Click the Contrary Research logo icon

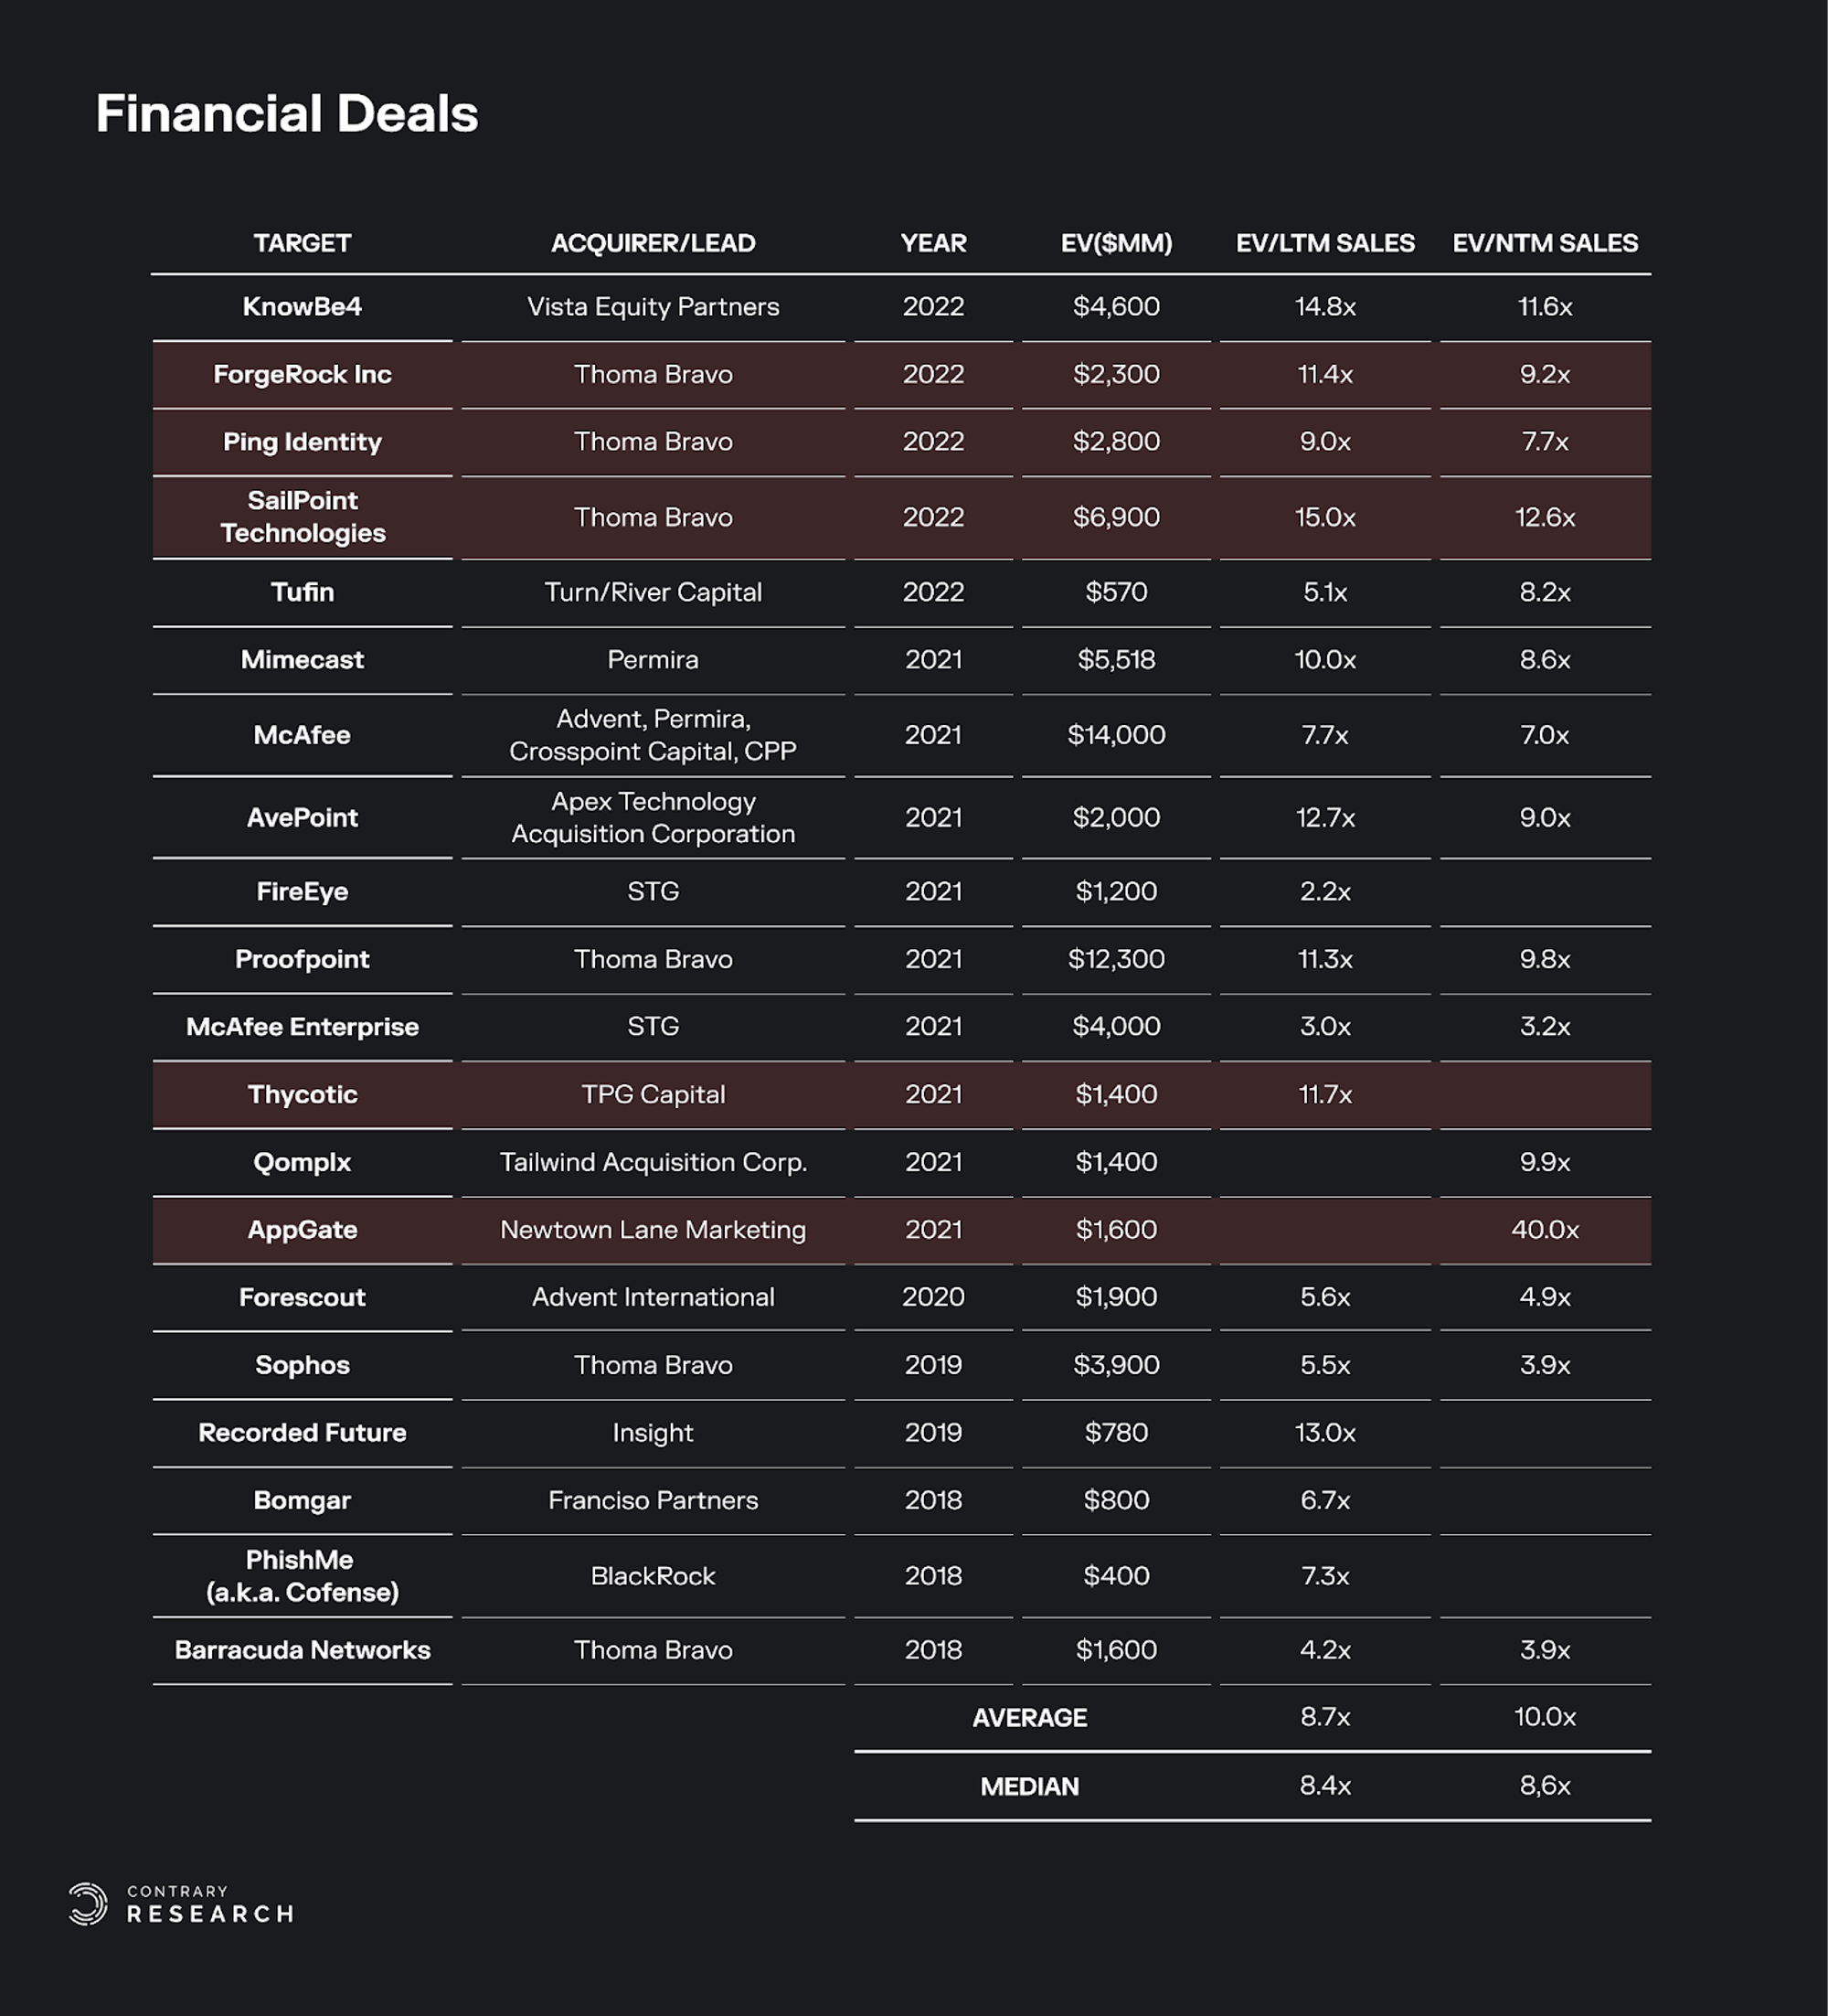(x=88, y=1903)
